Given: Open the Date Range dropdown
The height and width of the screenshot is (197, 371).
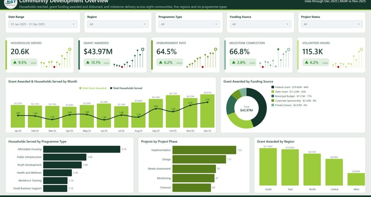Looking at the screenshot, I should 43,24.
